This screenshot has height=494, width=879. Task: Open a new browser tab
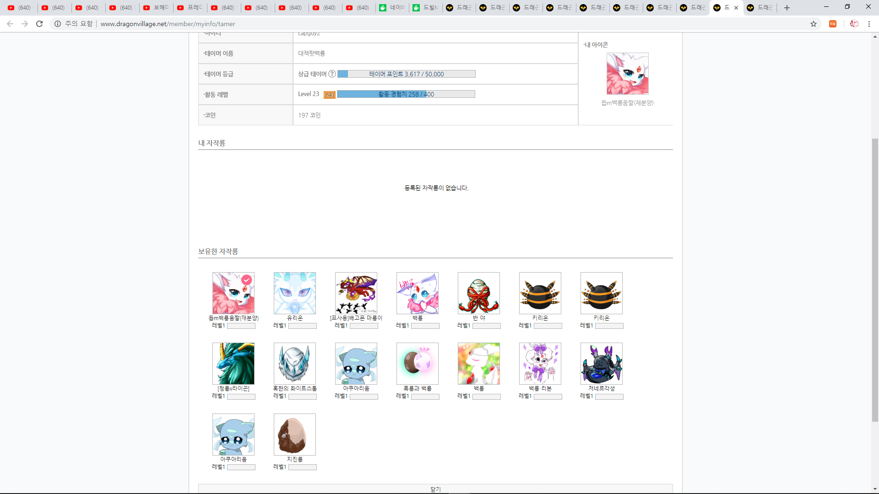point(787,8)
